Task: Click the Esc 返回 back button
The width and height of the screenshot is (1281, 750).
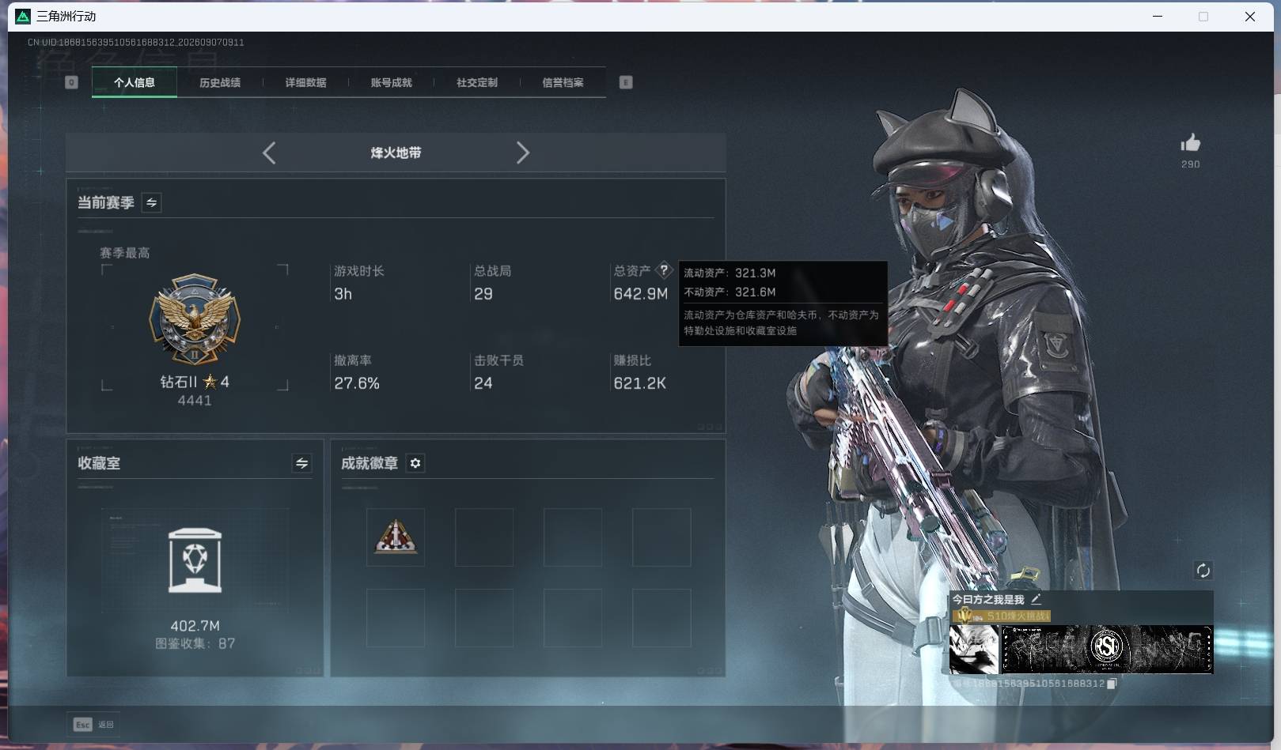Action: (93, 724)
